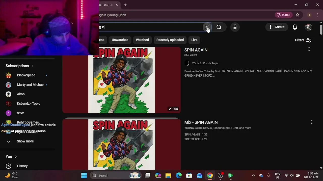Open Task View in the taskbar
The width and height of the screenshot is (323, 181).
(x=148, y=175)
